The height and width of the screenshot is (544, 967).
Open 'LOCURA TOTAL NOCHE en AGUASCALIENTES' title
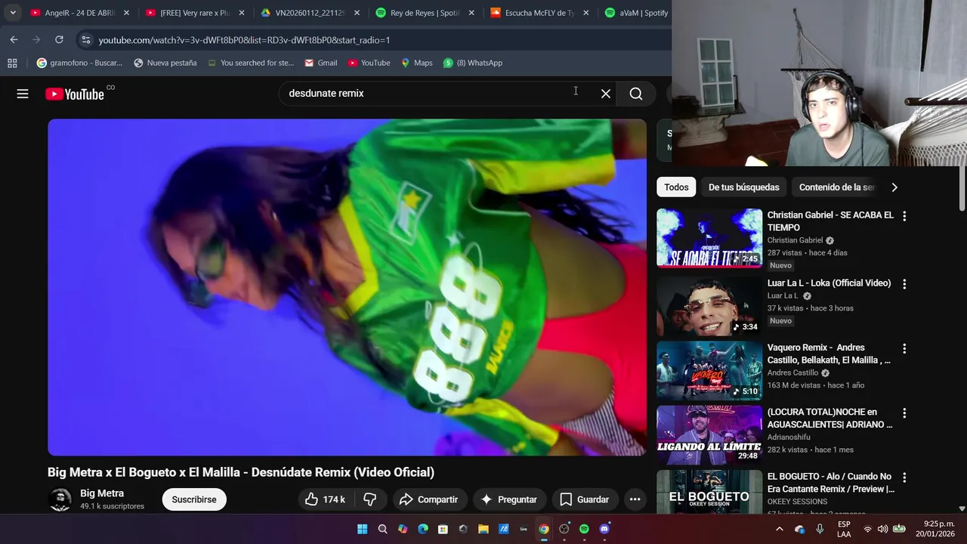pyautogui.click(x=830, y=419)
